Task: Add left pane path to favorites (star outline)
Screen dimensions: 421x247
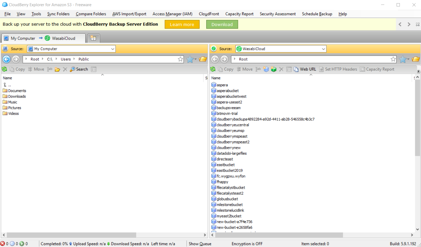Action: pos(180,59)
